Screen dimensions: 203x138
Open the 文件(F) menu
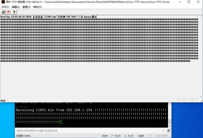[x=5, y=7]
